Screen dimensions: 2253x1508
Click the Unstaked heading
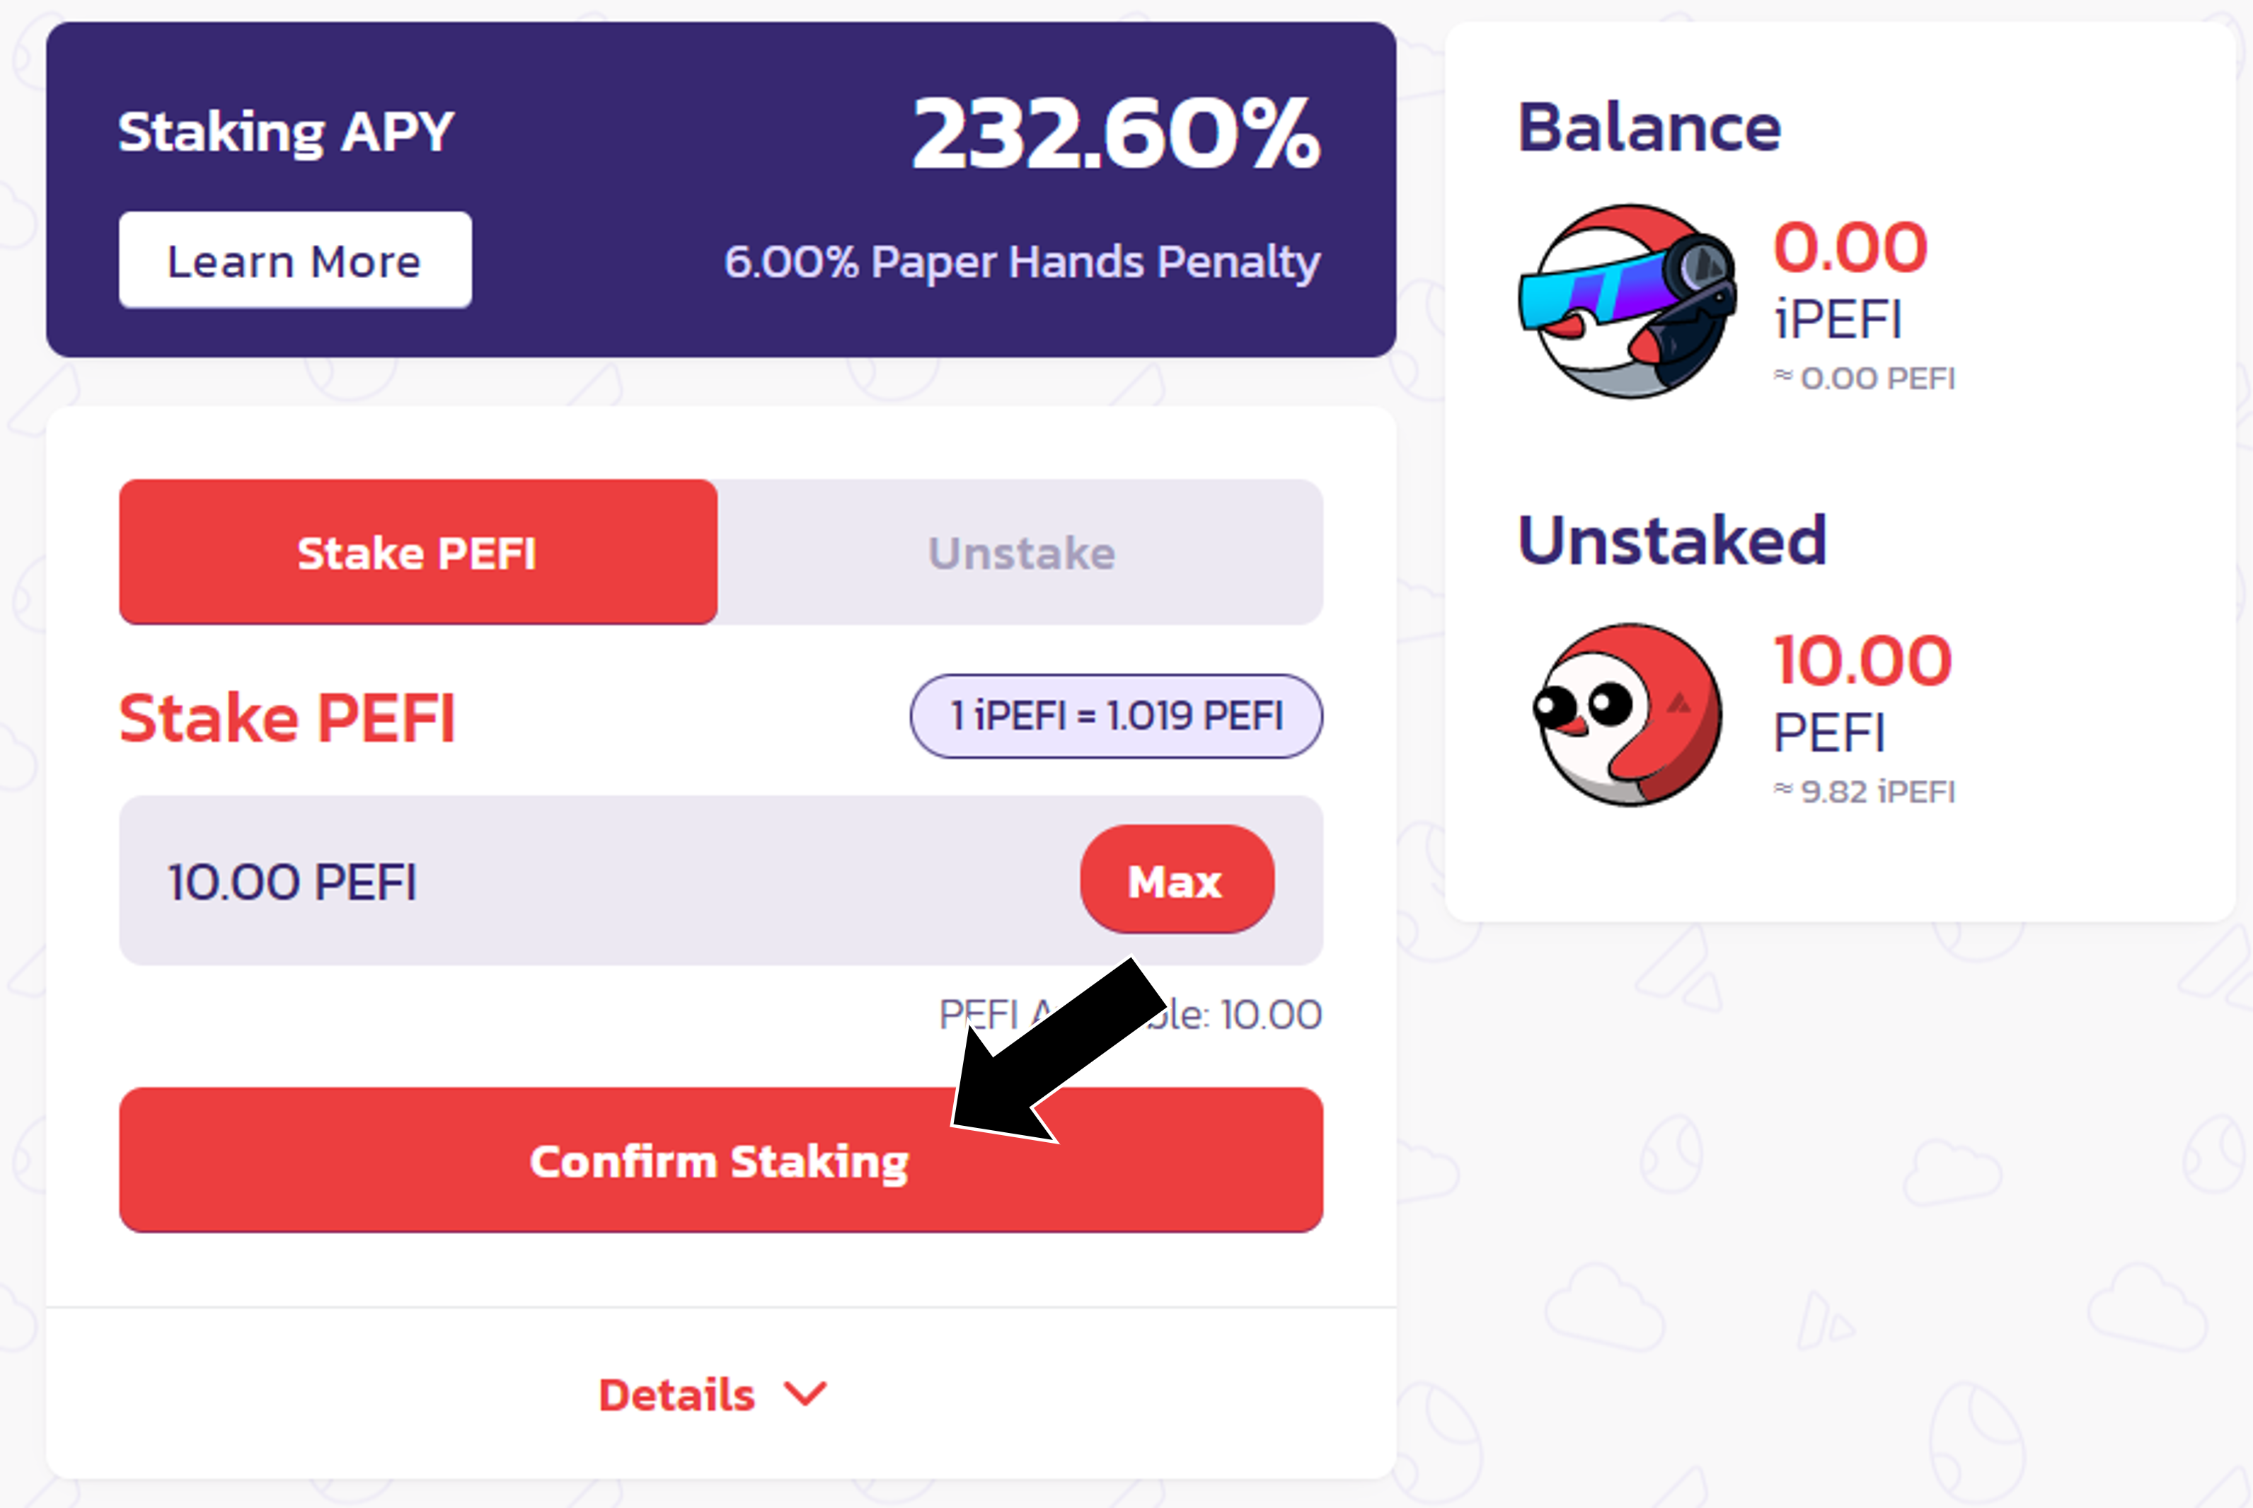pos(1672,541)
